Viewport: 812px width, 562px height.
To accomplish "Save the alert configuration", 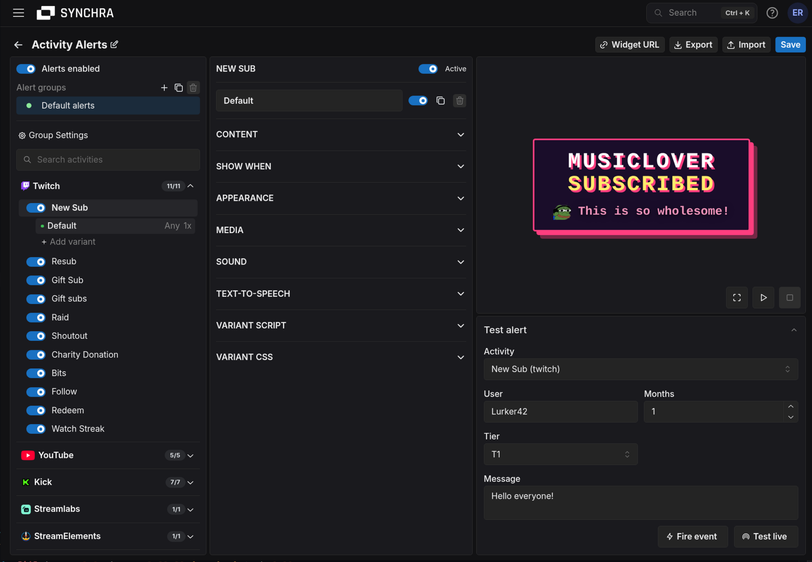I will click(790, 45).
